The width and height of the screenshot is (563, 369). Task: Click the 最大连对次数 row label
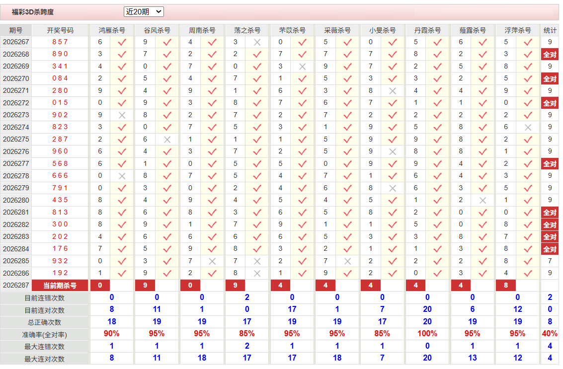(x=45, y=359)
